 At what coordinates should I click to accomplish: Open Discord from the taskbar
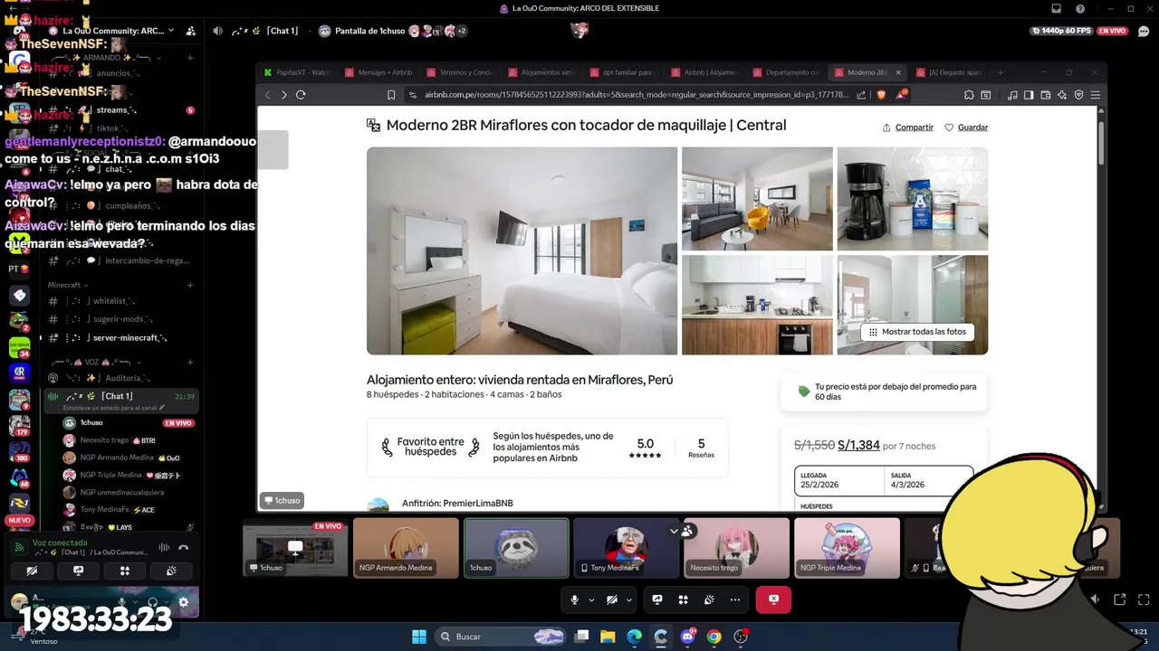tap(687, 637)
